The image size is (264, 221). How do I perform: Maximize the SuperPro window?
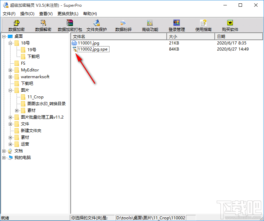point(240,5)
